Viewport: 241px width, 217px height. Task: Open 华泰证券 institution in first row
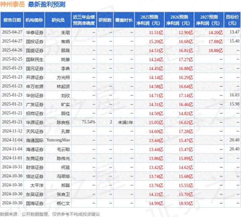point(34,32)
